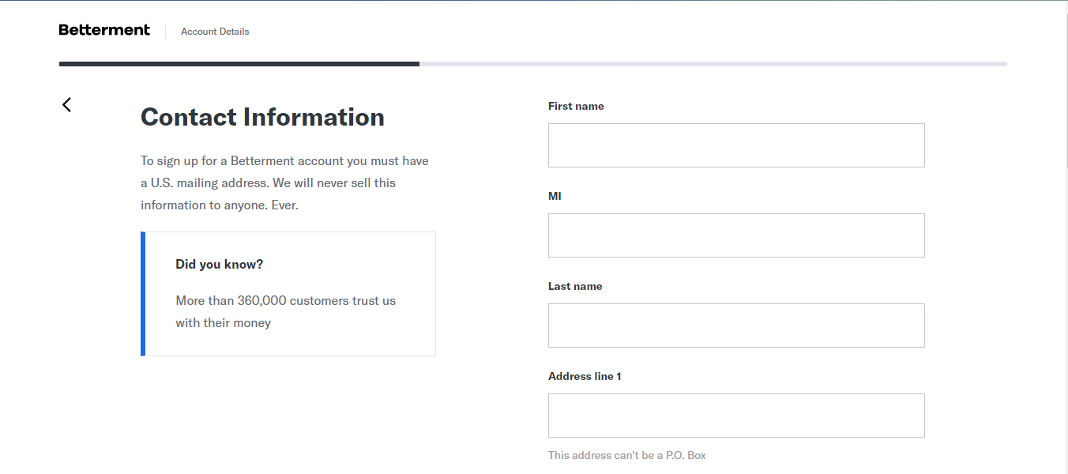This screenshot has height=474, width=1068.
Task: Click the Betterment logo
Action: pyautogui.click(x=104, y=30)
